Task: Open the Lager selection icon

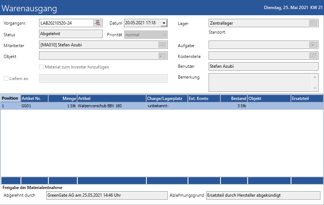Action: pyautogui.click(x=313, y=23)
